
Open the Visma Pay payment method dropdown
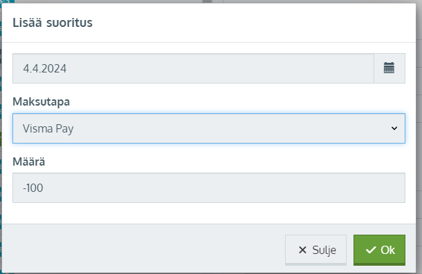(209, 128)
